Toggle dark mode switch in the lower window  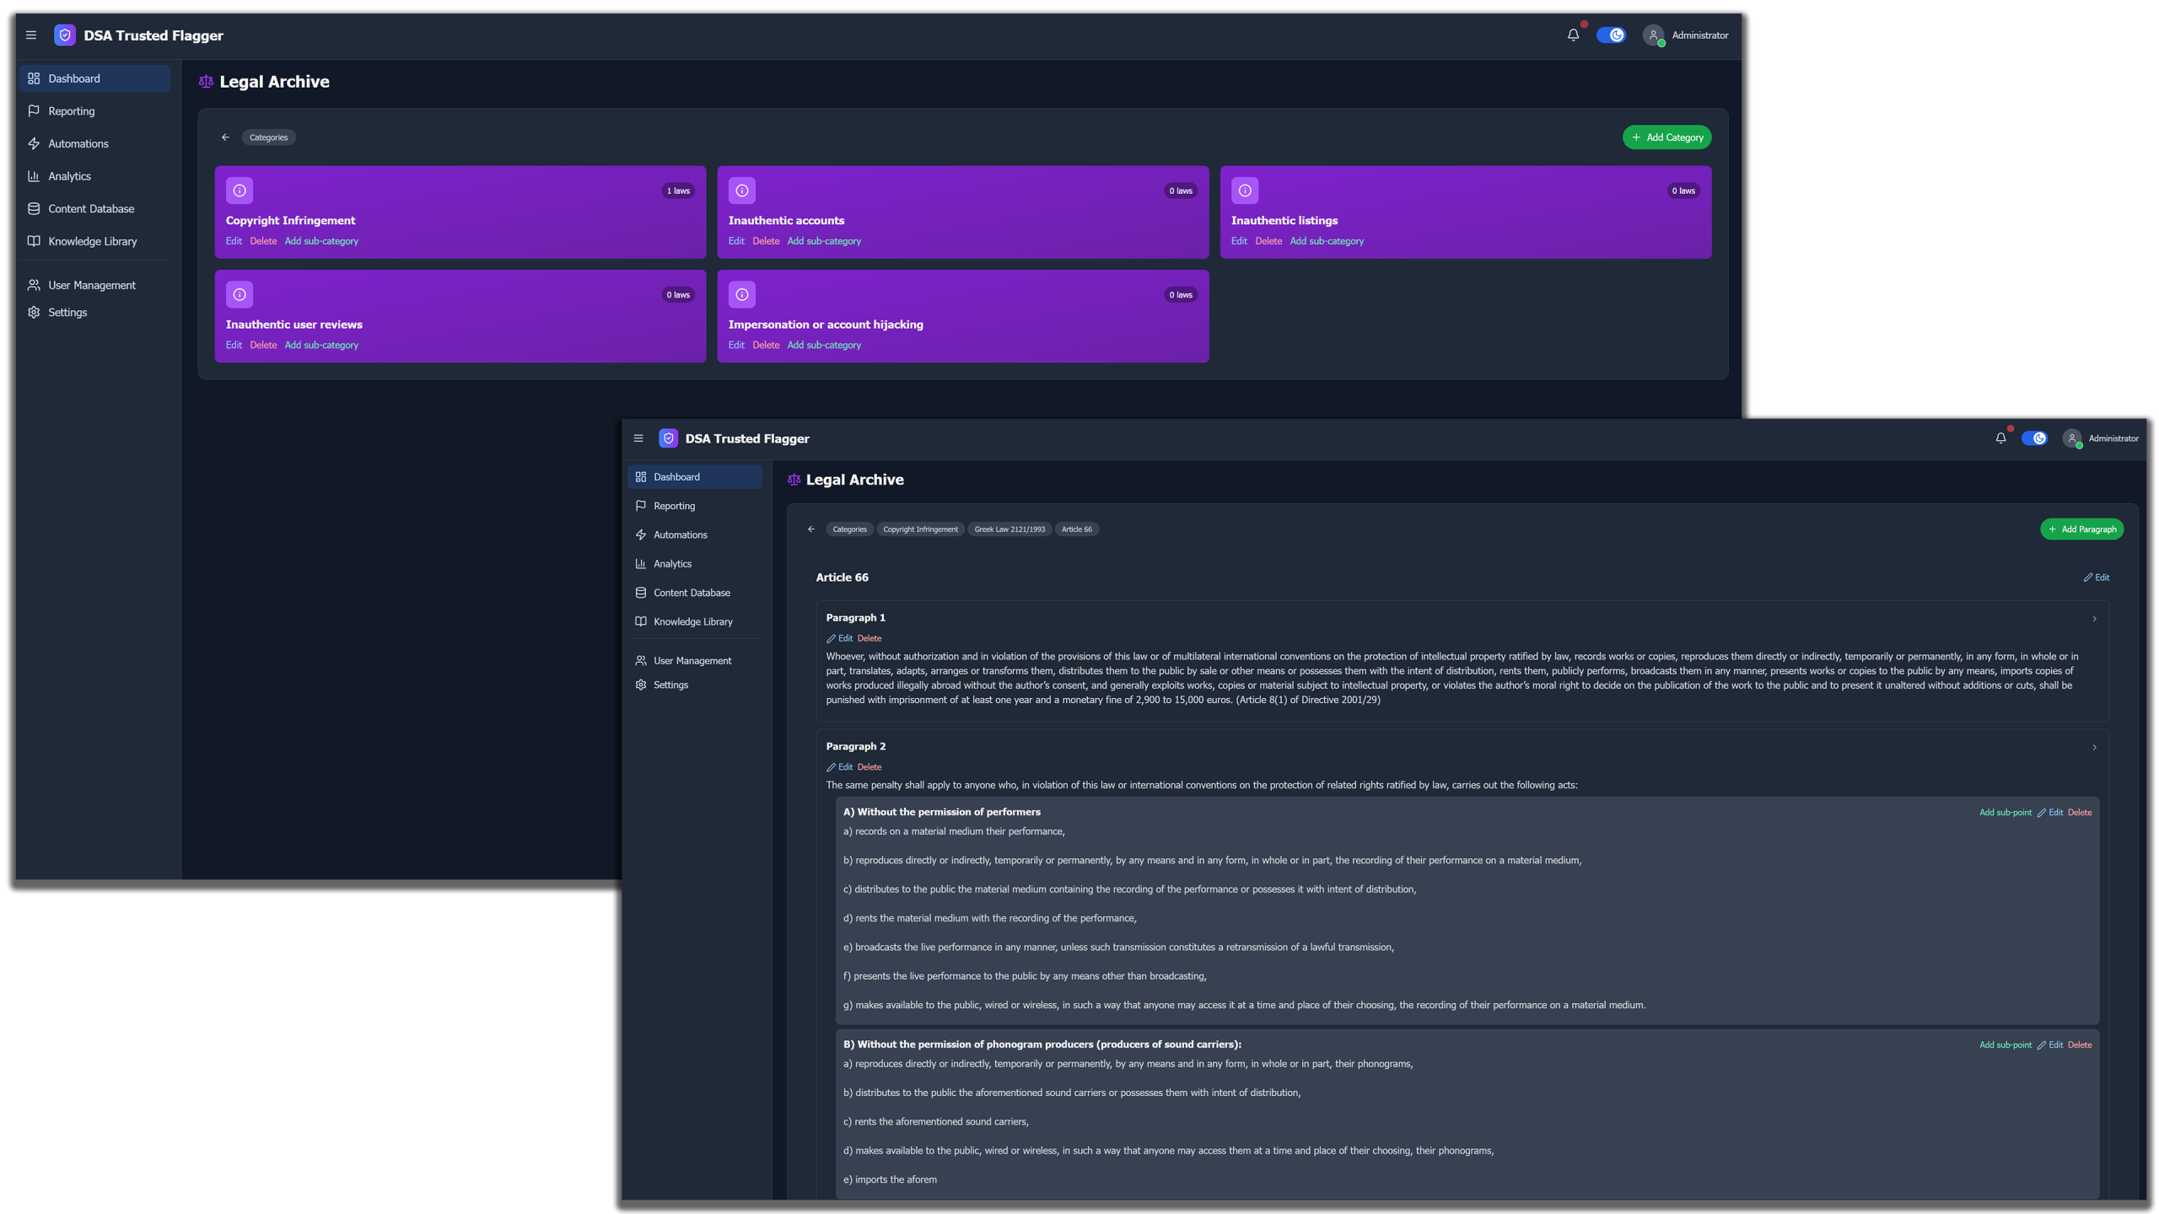point(2034,438)
